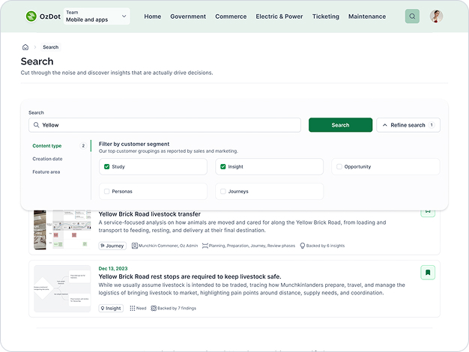Tick the Journeys checkbox
The image size is (469, 352).
coord(223,192)
